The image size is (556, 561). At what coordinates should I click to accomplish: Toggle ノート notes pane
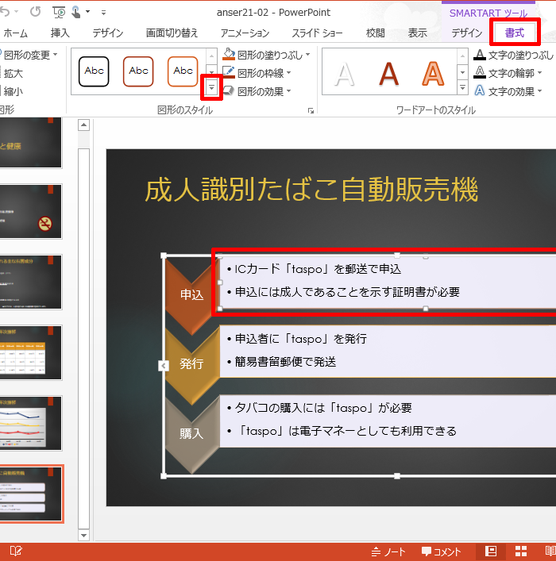[x=388, y=551]
